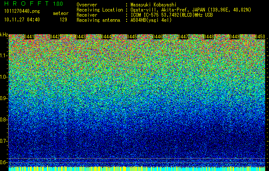This screenshot has width=269, height=171.
Task: Click the 0443 time marker
Action: pos(80,37)
